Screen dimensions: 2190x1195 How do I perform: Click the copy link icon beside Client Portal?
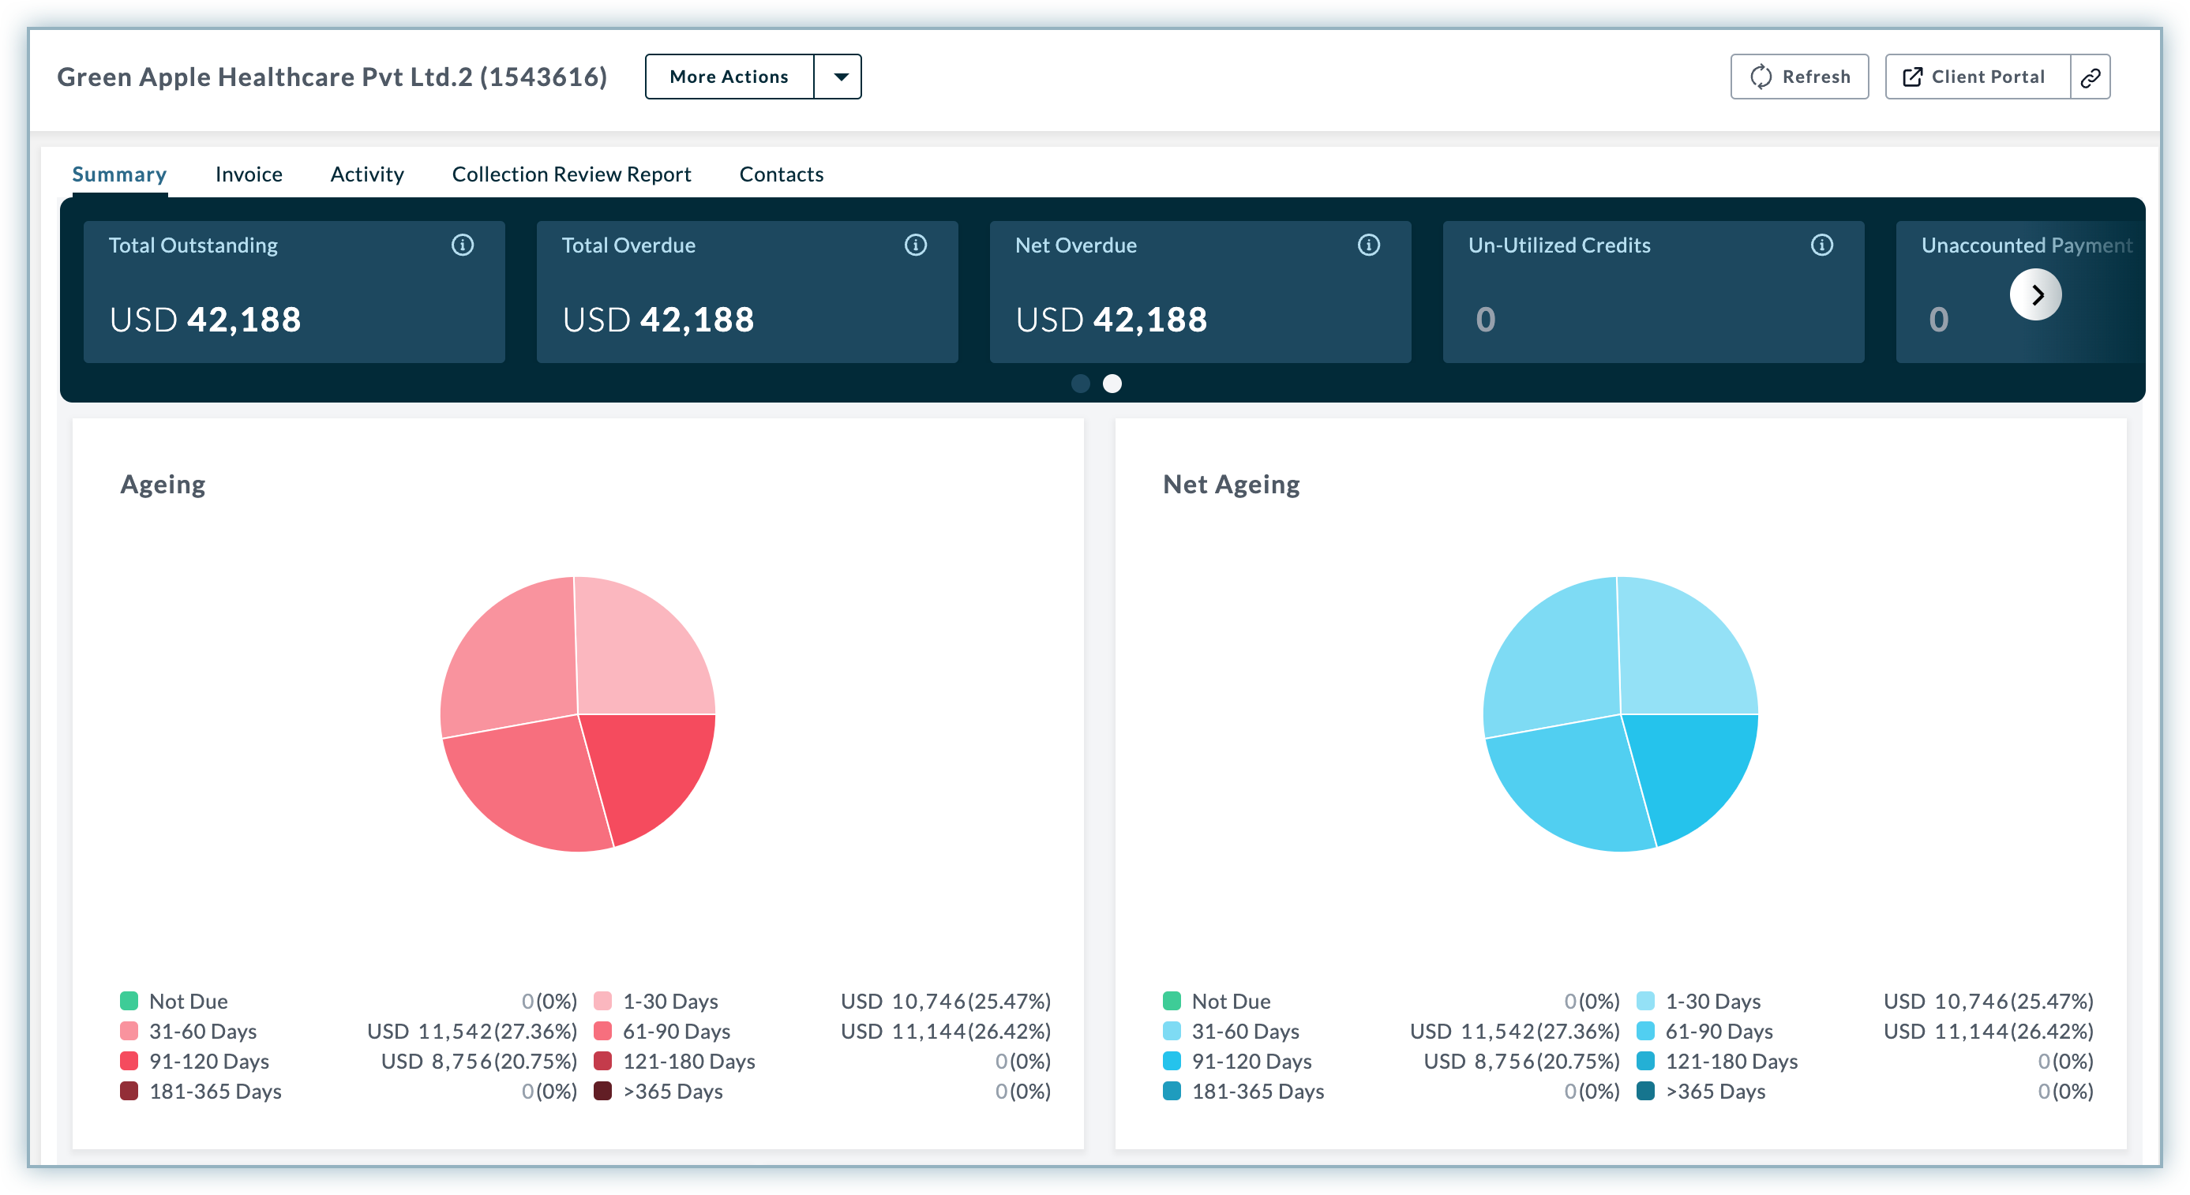pos(2091,77)
